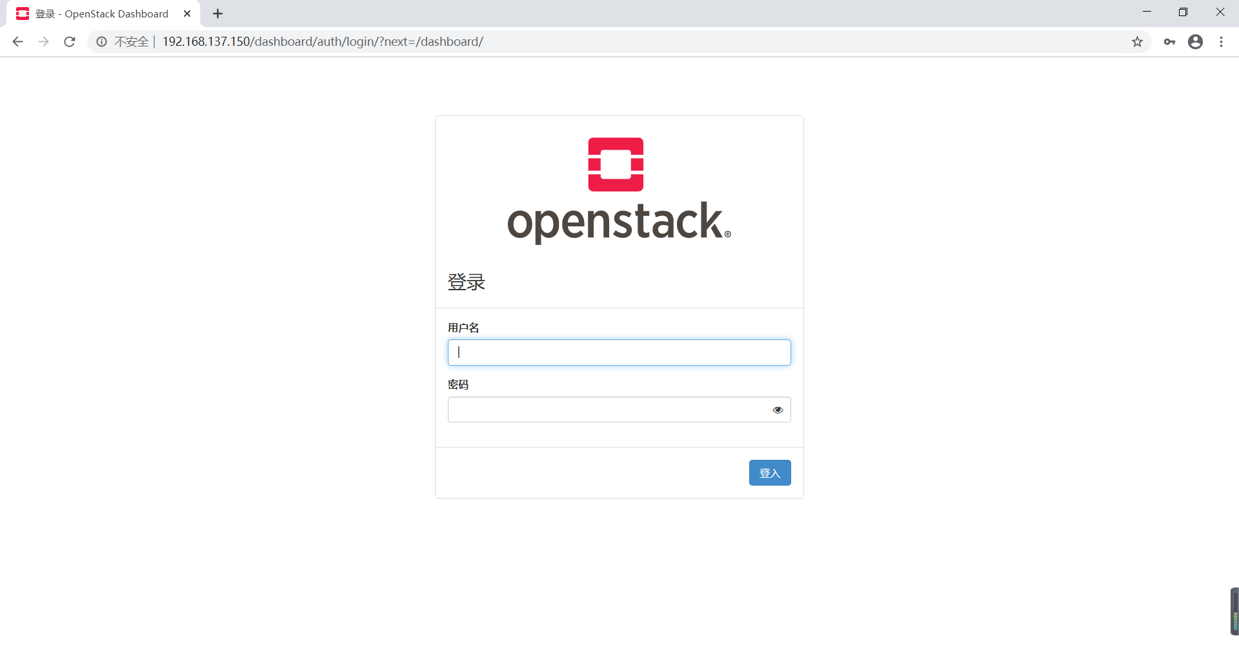Open a new browser tab
Viewport: 1239px width, 672px height.
coord(217,13)
